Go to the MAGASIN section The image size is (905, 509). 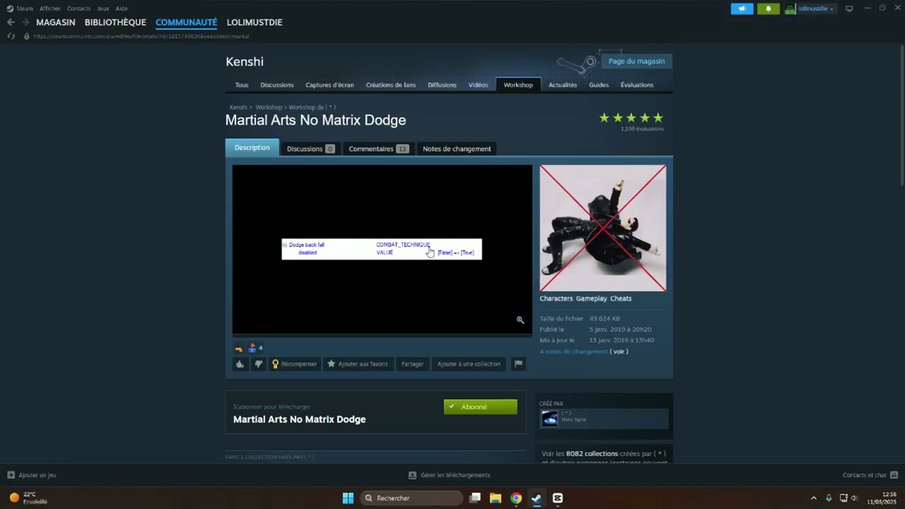(x=56, y=23)
